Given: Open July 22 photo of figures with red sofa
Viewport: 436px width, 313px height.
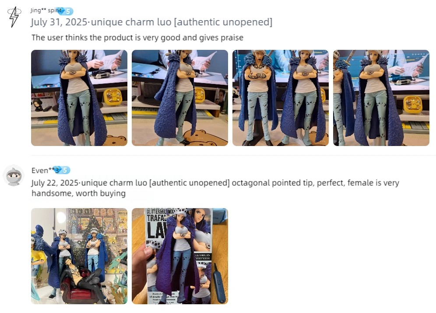Looking at the screenshot, I should point(79,256).
